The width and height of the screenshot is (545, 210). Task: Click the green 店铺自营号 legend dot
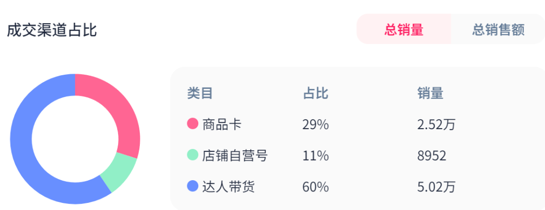point(192,155)
